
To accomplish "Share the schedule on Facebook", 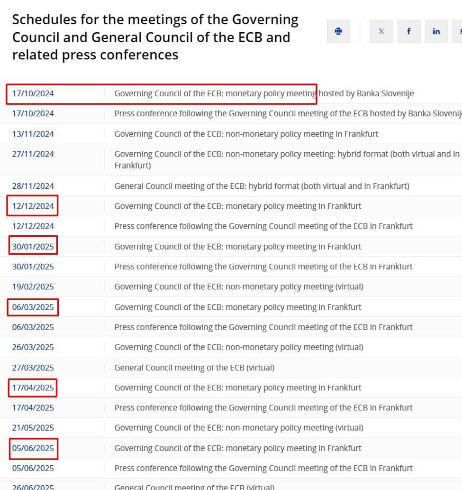I will [x=408, y=31].
